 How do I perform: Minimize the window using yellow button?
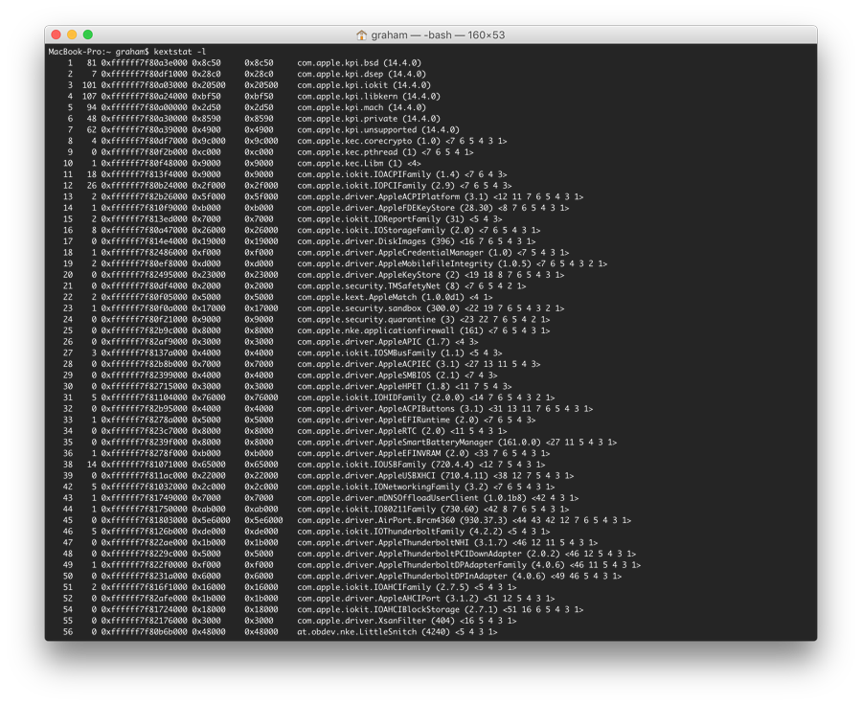(x=72, y=34)
